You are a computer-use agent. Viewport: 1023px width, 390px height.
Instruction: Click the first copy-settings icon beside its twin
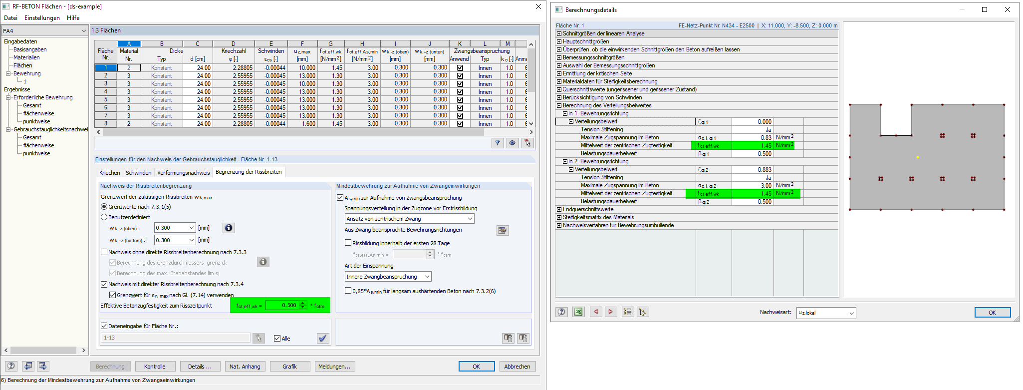(x=508, y=338)
